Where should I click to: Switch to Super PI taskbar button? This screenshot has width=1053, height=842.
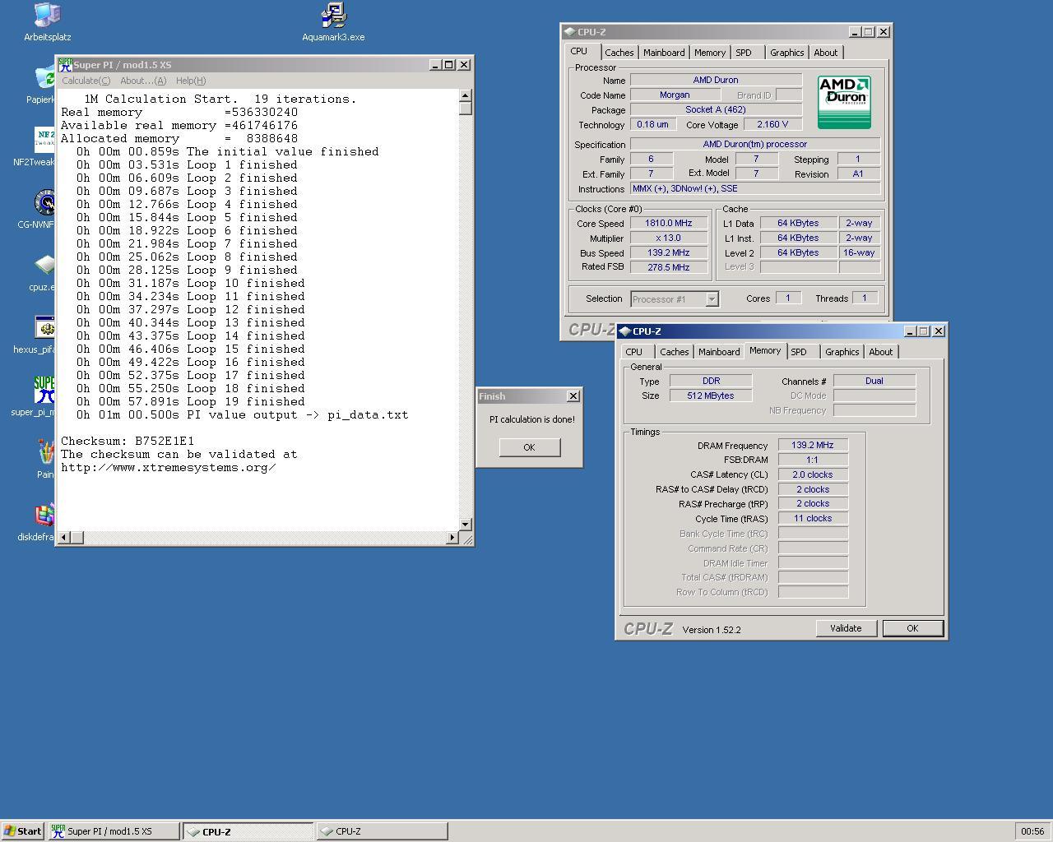pos(114,831)
